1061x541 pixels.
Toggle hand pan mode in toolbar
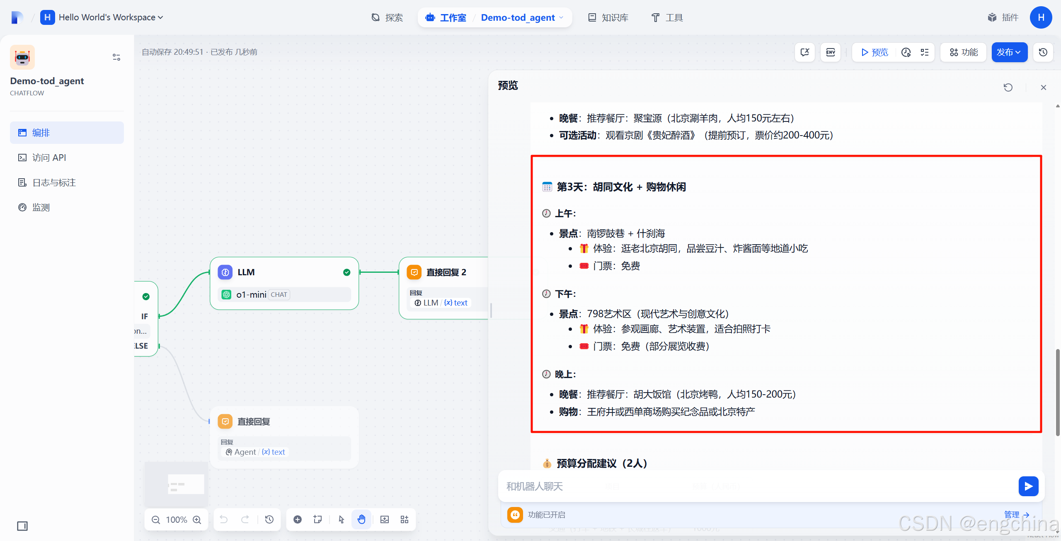point(361,519)
